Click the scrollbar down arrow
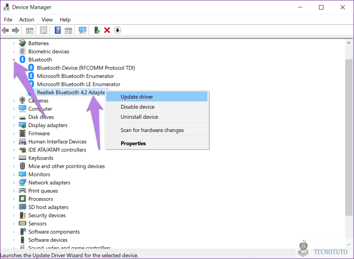Image resolution: width=354 pixels, height=259 pixels. click(349, 244)
